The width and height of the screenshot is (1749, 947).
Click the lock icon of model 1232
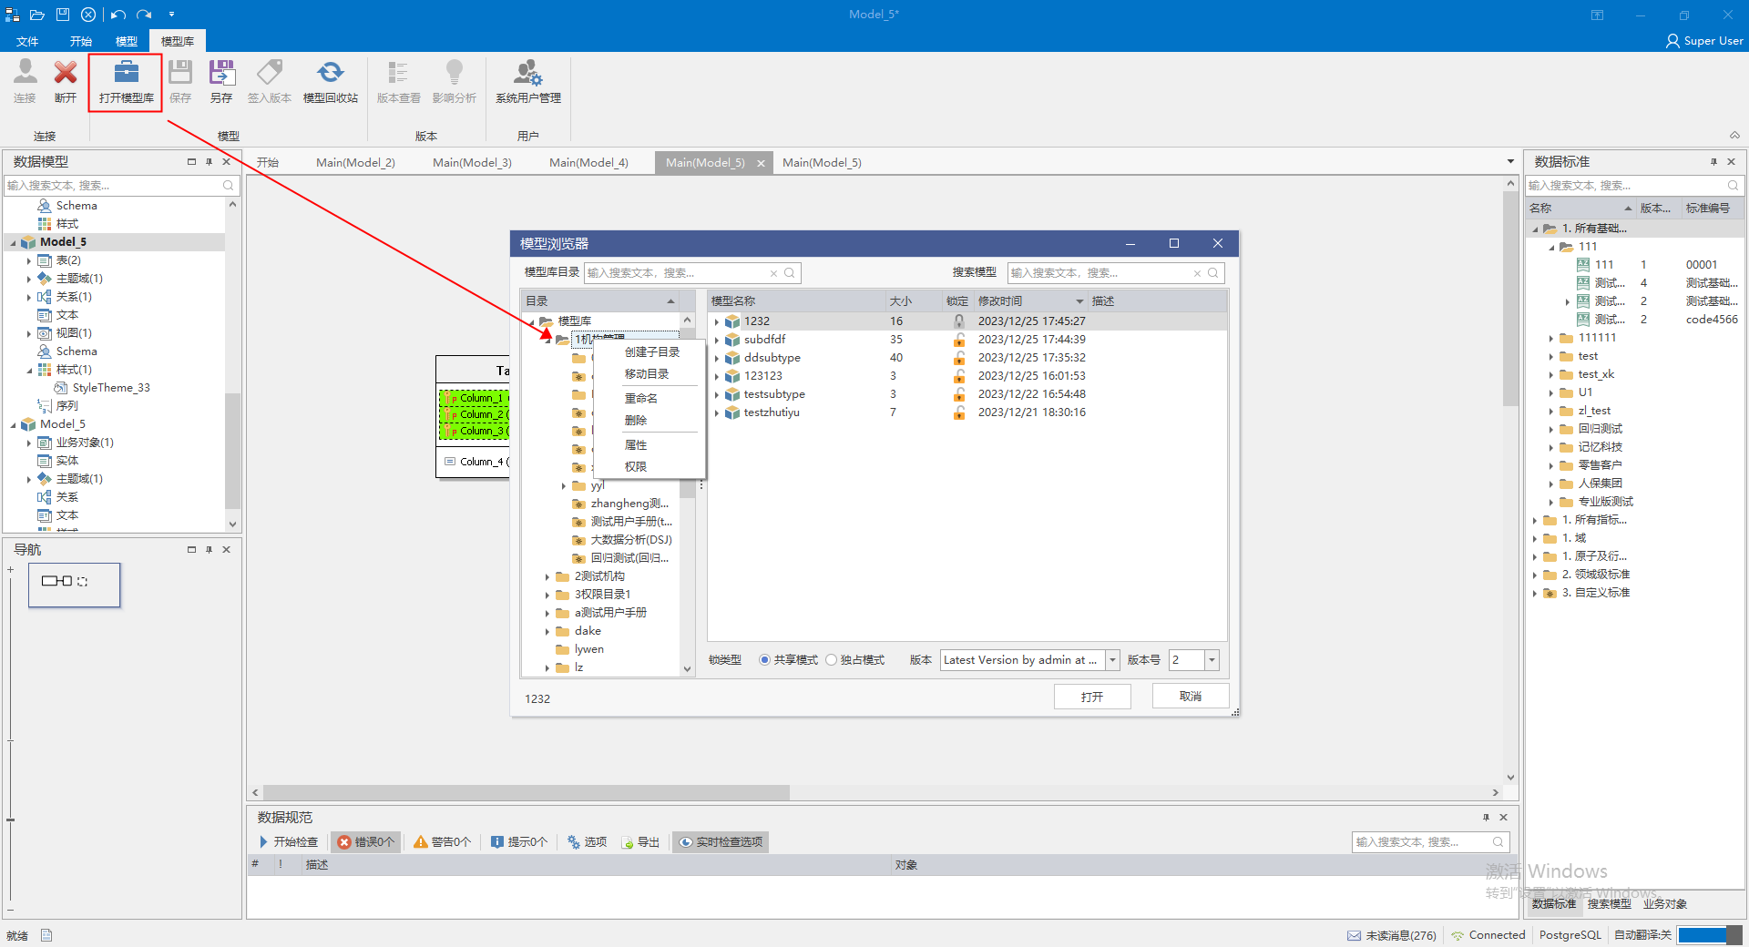click(958, 321)
